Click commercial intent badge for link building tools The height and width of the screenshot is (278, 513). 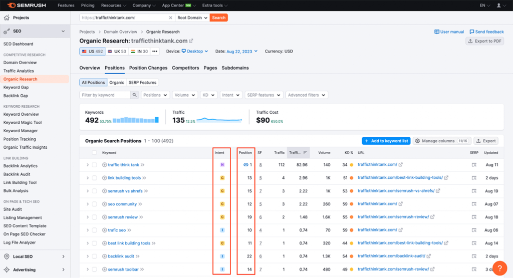(x=222, y=178)
